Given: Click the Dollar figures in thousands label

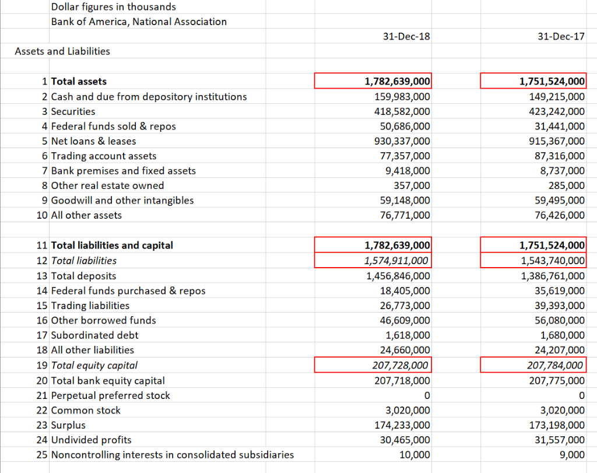Looking at the screenshot, I should [x=114, y=6].
